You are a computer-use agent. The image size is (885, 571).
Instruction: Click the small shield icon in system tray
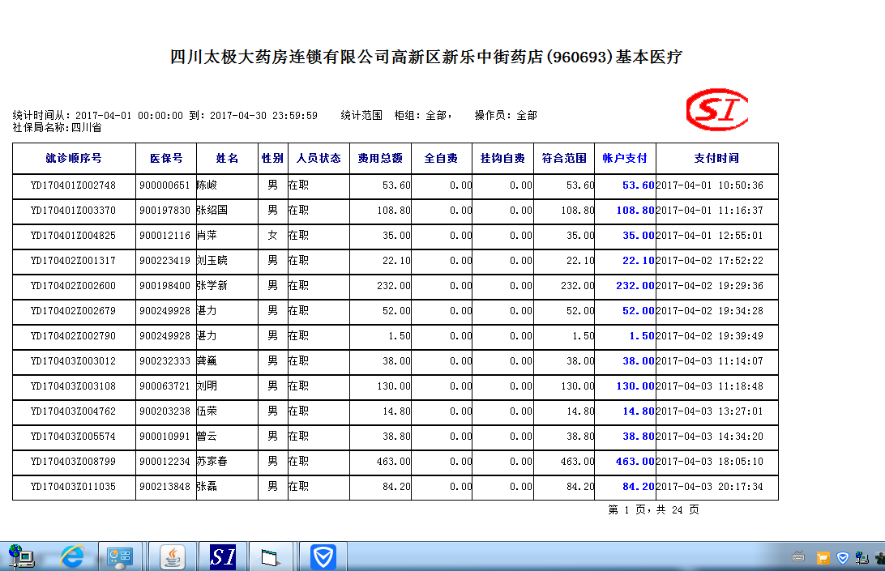pyautogui.click(x=843, y=558)
